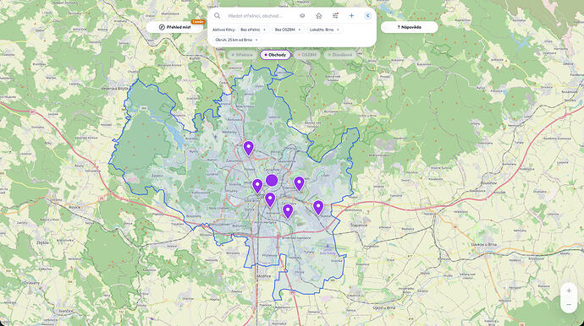Screen dimensions: 584x326
Task: Click the orange badge on 'Přehled míst'
Action: pos(198,22)
